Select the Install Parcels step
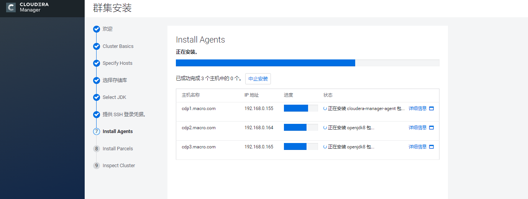This screenshot has height=199, width=528. pos(118,149)
